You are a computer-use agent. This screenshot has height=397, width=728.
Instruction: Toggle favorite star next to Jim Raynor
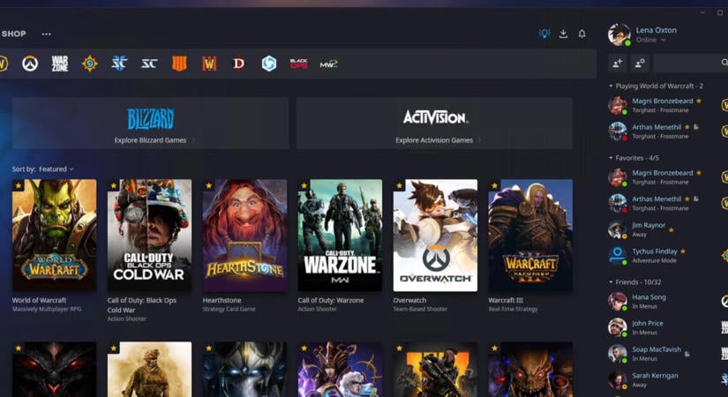[671, 229]
